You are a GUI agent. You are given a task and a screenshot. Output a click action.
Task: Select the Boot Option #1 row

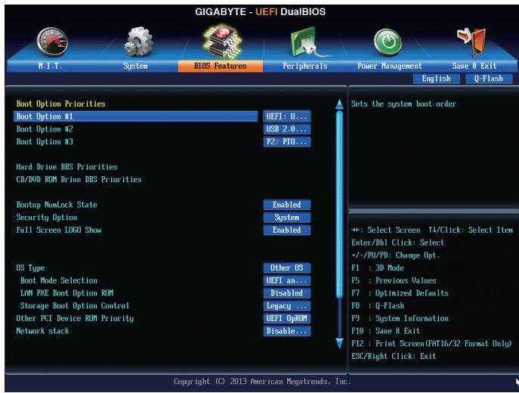pos(136,116)
